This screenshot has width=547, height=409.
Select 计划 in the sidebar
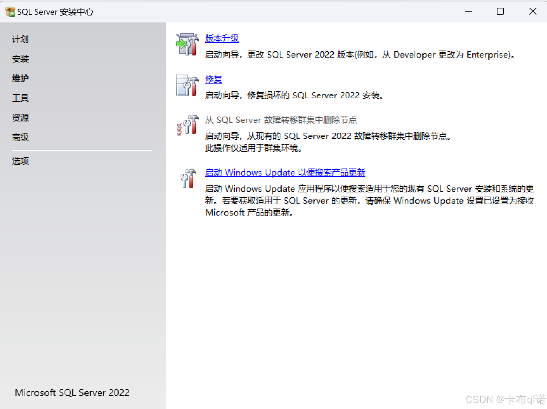tap(20, 39)
